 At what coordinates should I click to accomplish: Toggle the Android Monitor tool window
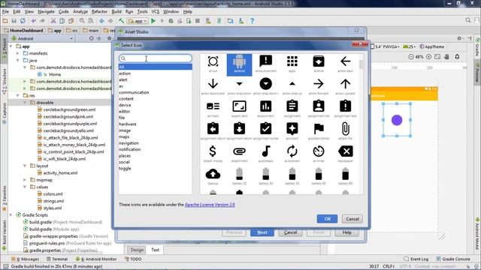coord(96,259)
